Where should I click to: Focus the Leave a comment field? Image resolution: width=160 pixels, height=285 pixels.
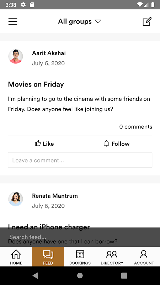click(x=80, y=160)
